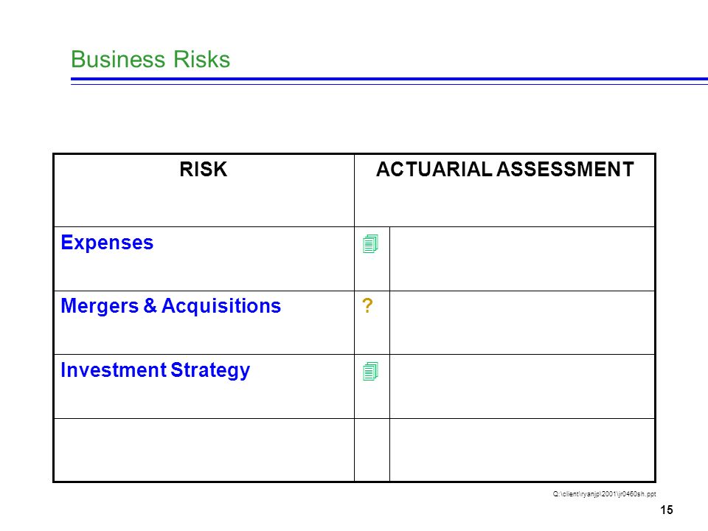Click the file path footer text
The image size is (708, 531).
(604, 494)
